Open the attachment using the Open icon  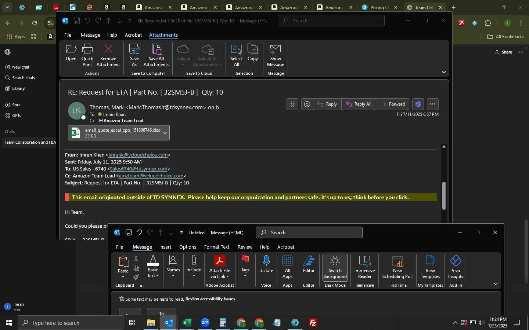[71, 52]
